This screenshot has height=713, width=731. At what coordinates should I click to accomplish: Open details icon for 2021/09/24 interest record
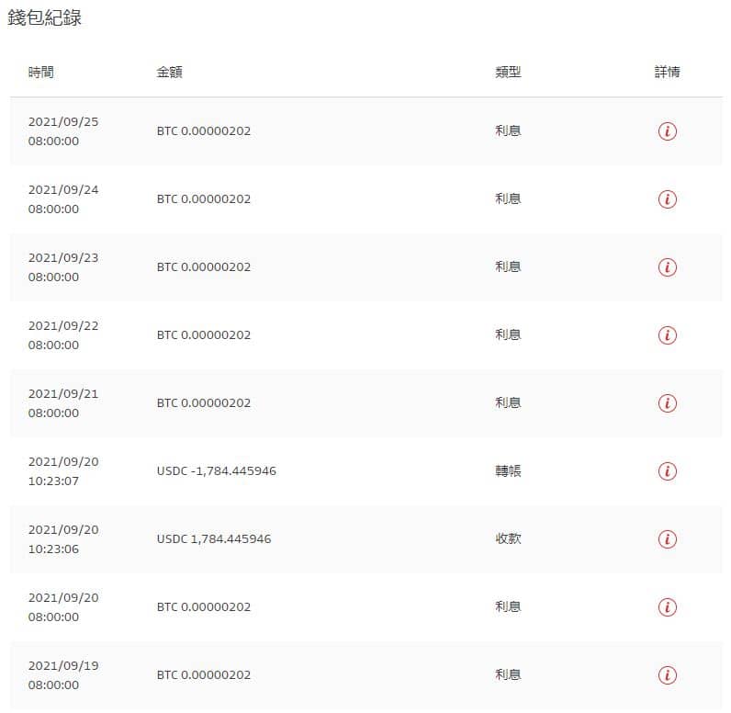point(667,199)
